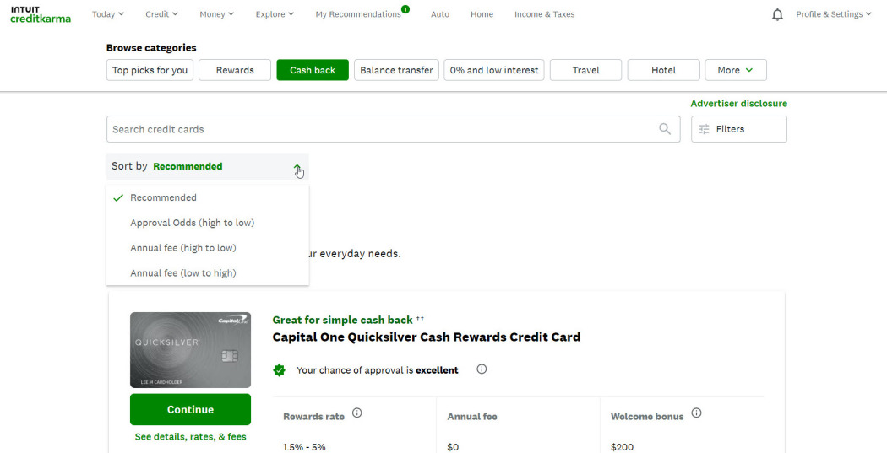This screenshot has width=887, height=453.
Task: Select the Top picks for you category
Action: (x=150, y=70)
